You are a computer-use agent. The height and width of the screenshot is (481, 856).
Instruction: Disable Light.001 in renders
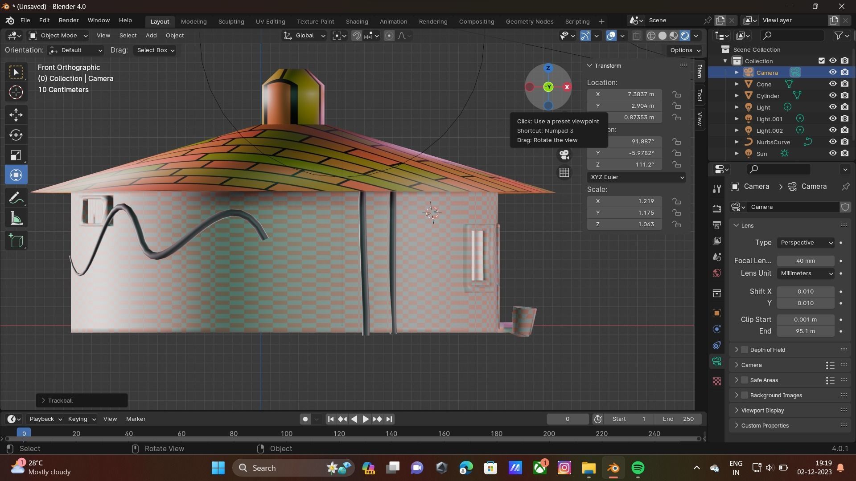click(844, 118)
